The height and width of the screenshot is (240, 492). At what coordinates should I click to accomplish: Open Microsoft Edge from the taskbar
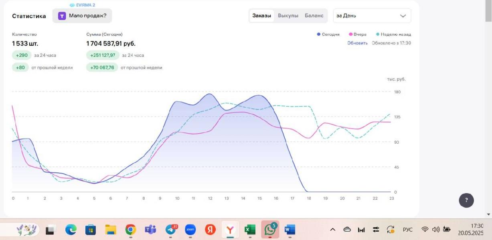tap(71, 230)
